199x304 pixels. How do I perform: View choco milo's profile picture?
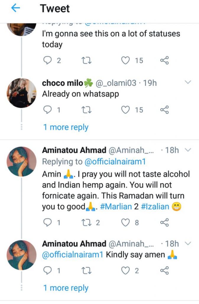[21, 92]
